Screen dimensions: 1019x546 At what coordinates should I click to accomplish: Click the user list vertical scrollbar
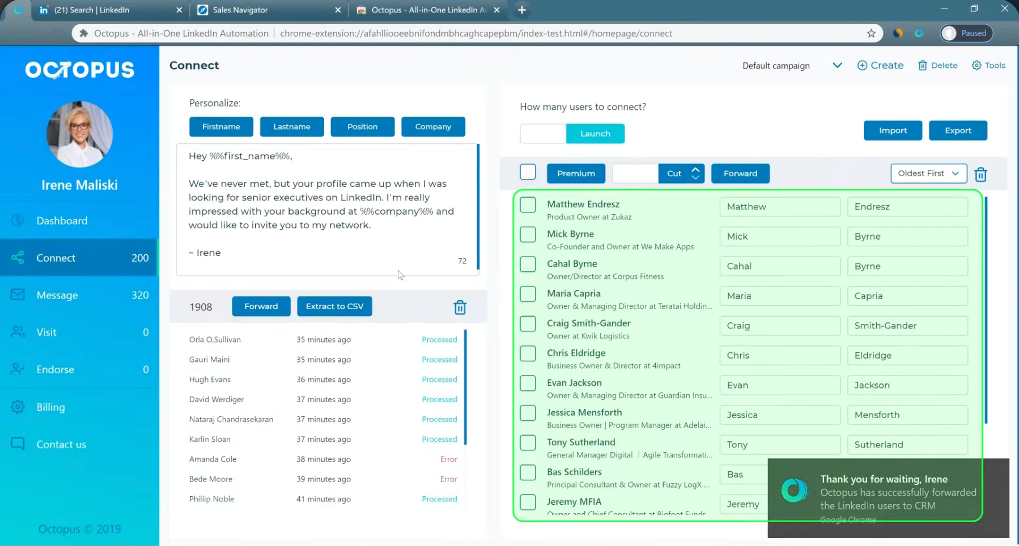point(986,310)
